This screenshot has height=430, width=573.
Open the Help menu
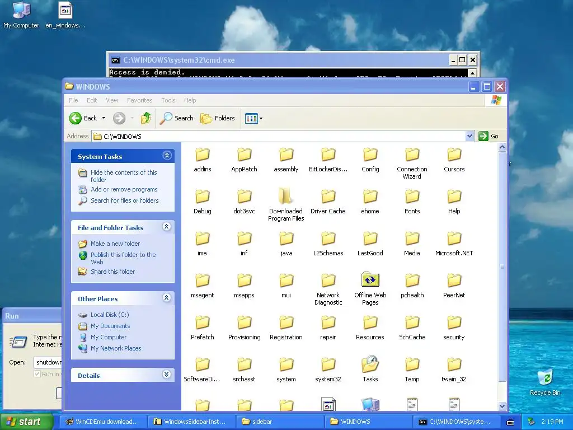point(190,100)
